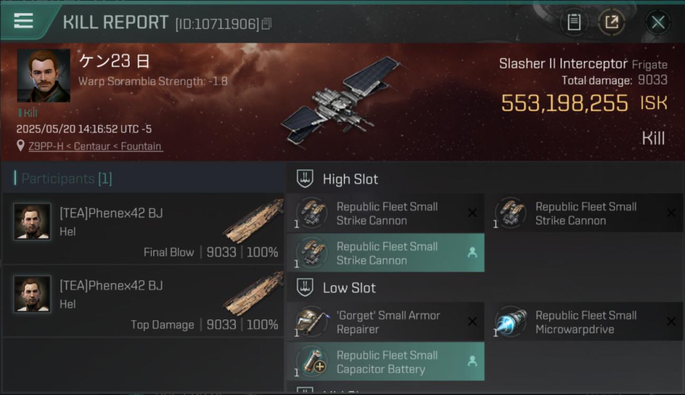Open Final Blow participant Phenex42 BJ portrait

click(x=32, y=222)
